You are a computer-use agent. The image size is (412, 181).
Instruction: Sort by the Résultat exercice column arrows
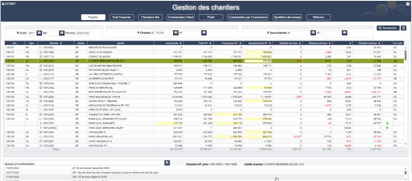330,43
